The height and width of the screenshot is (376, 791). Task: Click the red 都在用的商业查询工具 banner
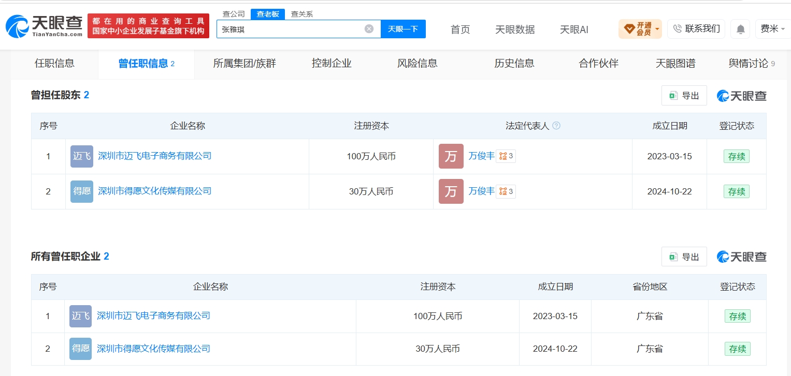(x=148, y=26)
